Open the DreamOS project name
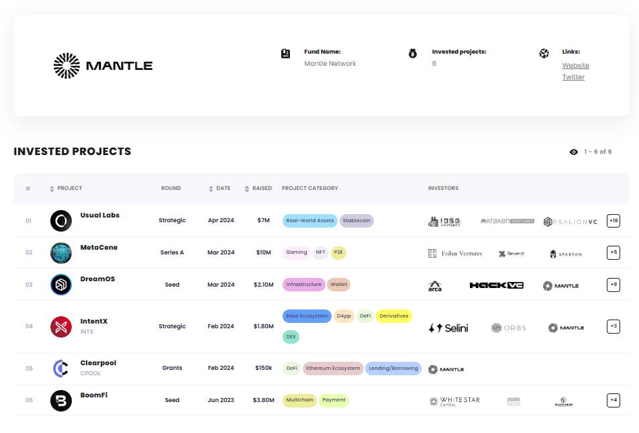The image size is (639, 433). pos(98,279)
